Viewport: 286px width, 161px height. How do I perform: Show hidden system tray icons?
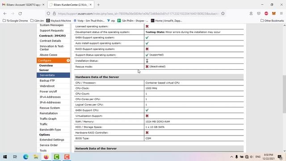pos(231,157)
